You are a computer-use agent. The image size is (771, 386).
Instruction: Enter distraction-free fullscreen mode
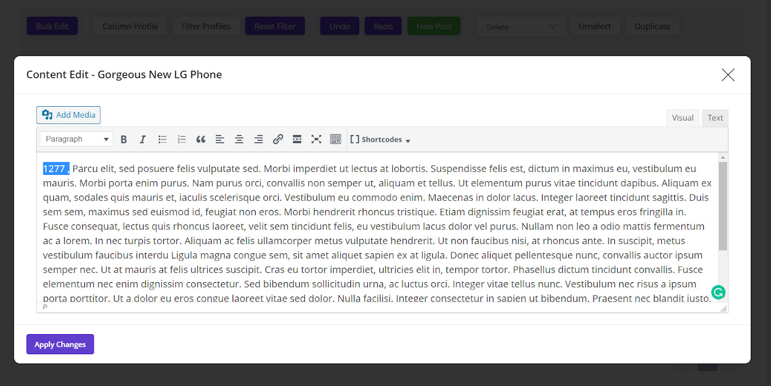316,139
